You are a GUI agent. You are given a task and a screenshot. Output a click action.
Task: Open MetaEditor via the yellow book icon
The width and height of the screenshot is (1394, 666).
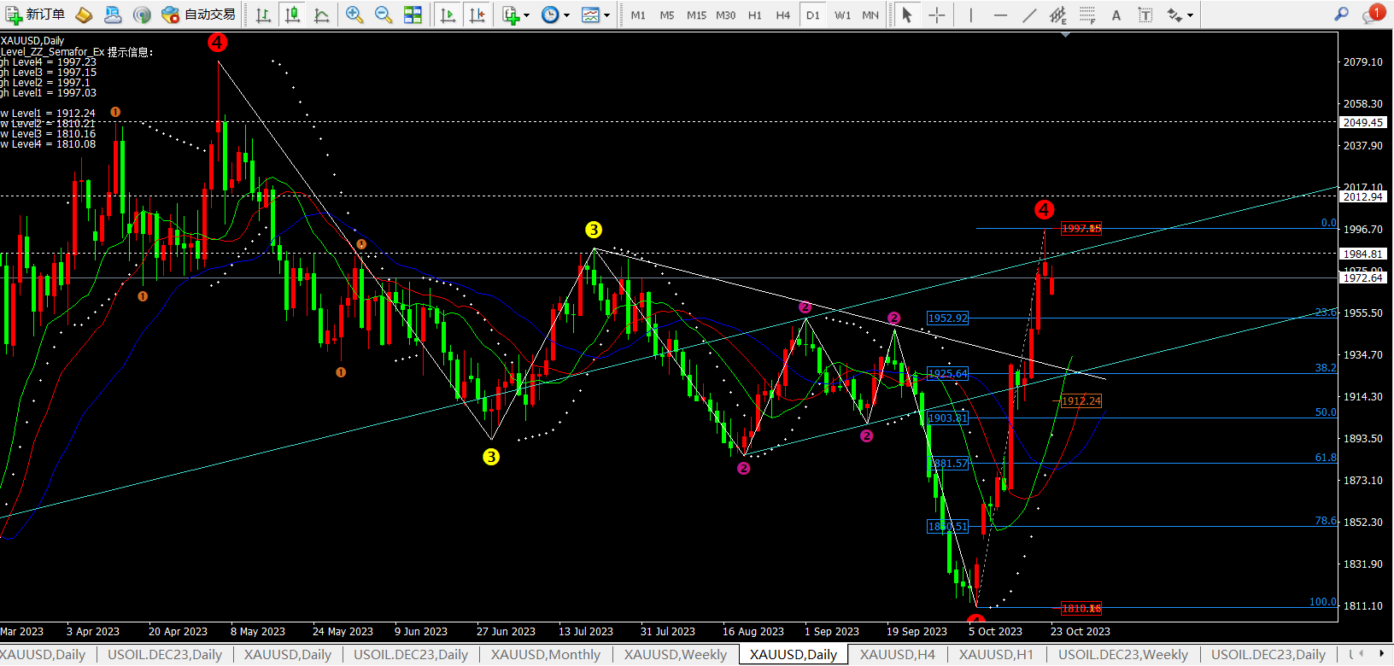tap(84, 15)
